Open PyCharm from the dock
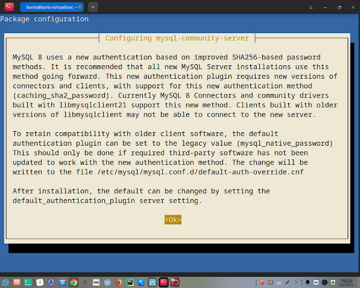Image resolution: width=360 pixels, height=288 pixels. (x=130, y=283)
